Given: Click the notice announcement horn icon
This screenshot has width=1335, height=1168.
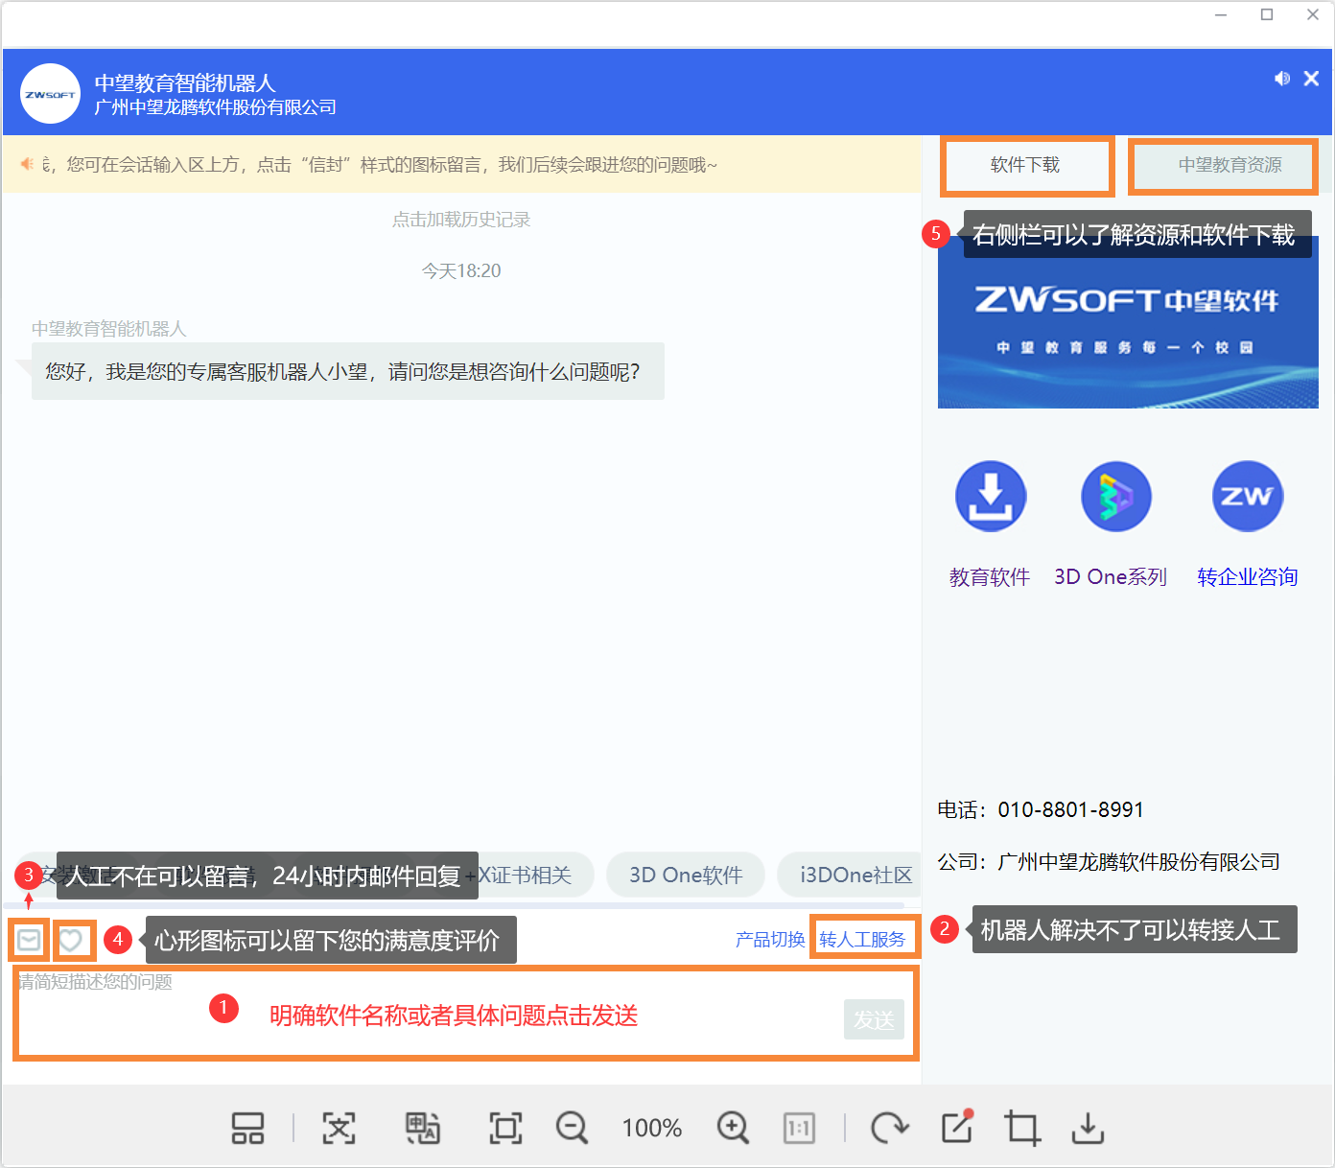Looking at the screenshot, I should pos(27,164).
